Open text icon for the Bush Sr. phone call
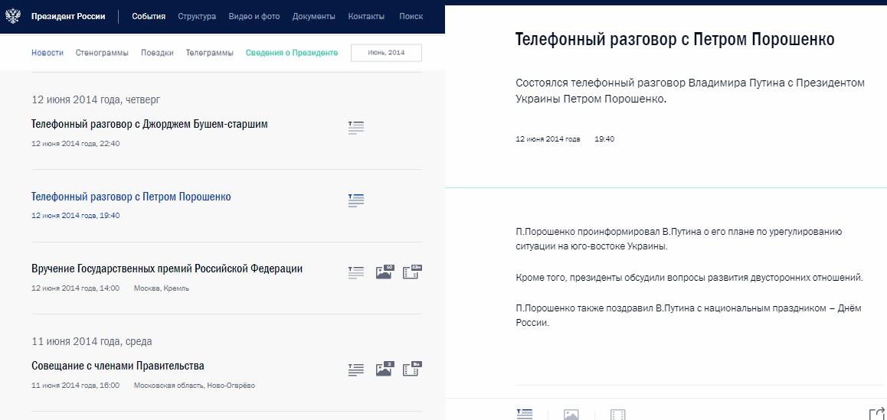This screenshot has width=887, height=420. tap(355, 128)
